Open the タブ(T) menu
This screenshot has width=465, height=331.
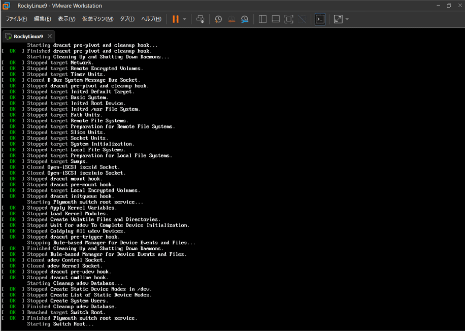(127, 19)
